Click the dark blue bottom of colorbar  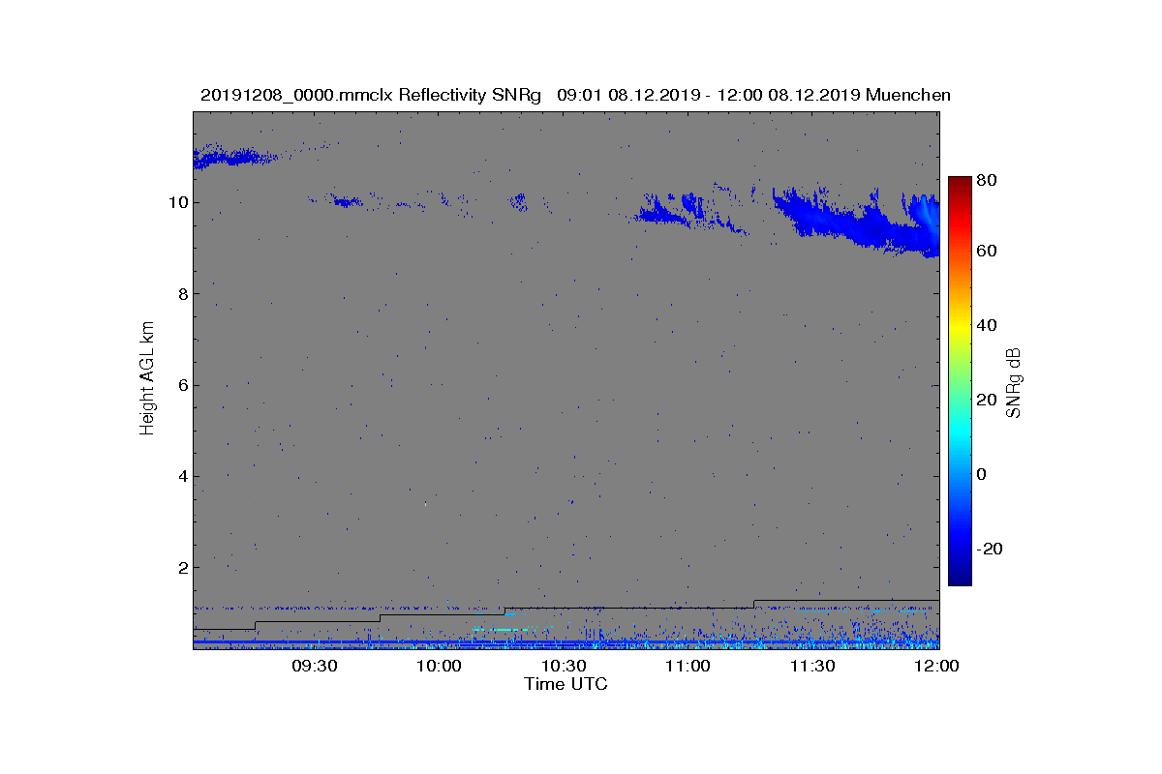pyautogui.click(x=960, y=576)
